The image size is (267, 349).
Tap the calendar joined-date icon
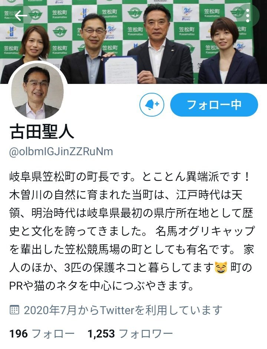click(14, 310)
